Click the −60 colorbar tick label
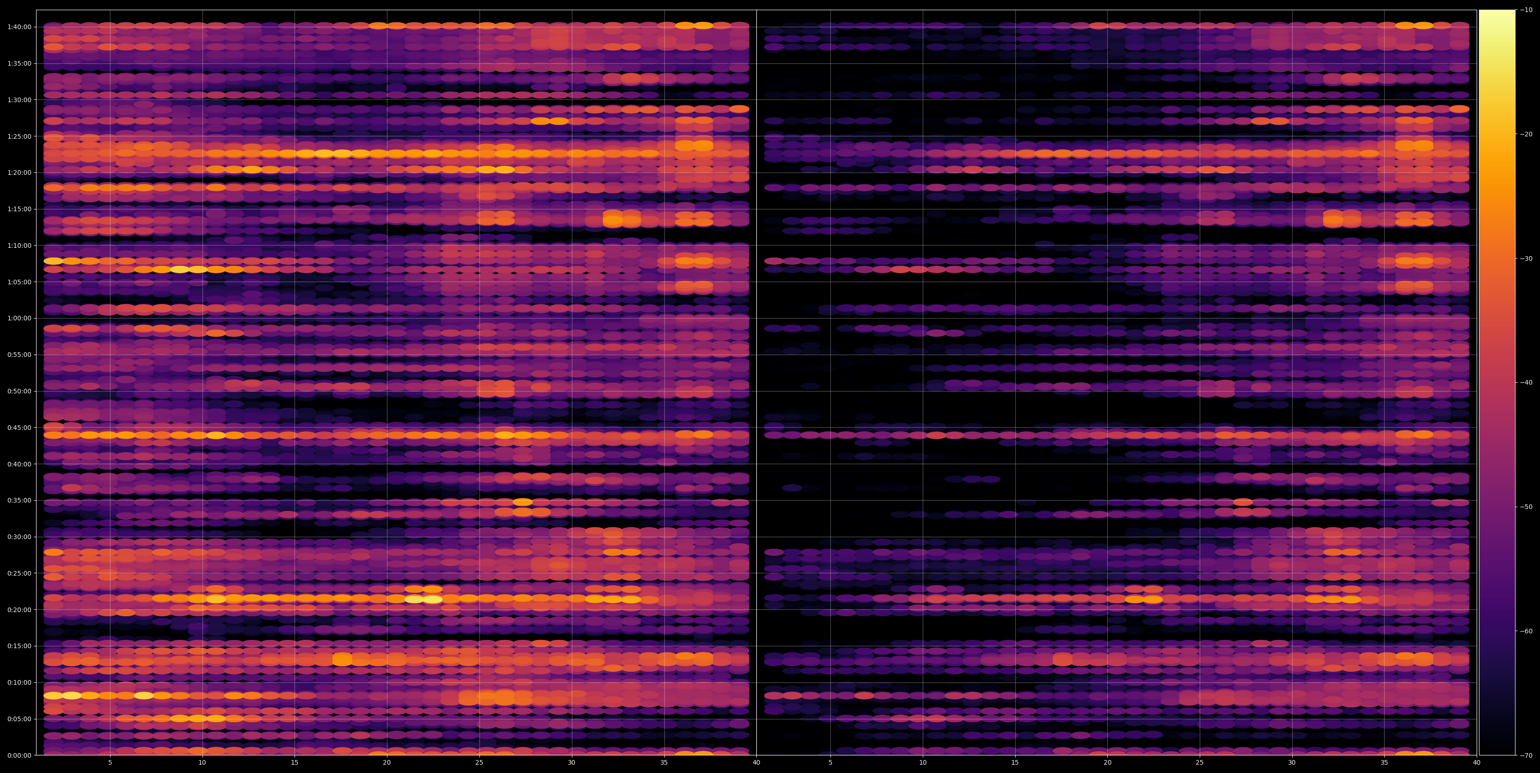The image size is (1540, 773). click(x=1526, y=632)
